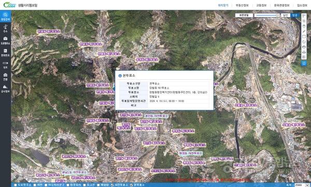Select the line drawing map tool
This screenshot has height=187, width=311.
(304, 31)
